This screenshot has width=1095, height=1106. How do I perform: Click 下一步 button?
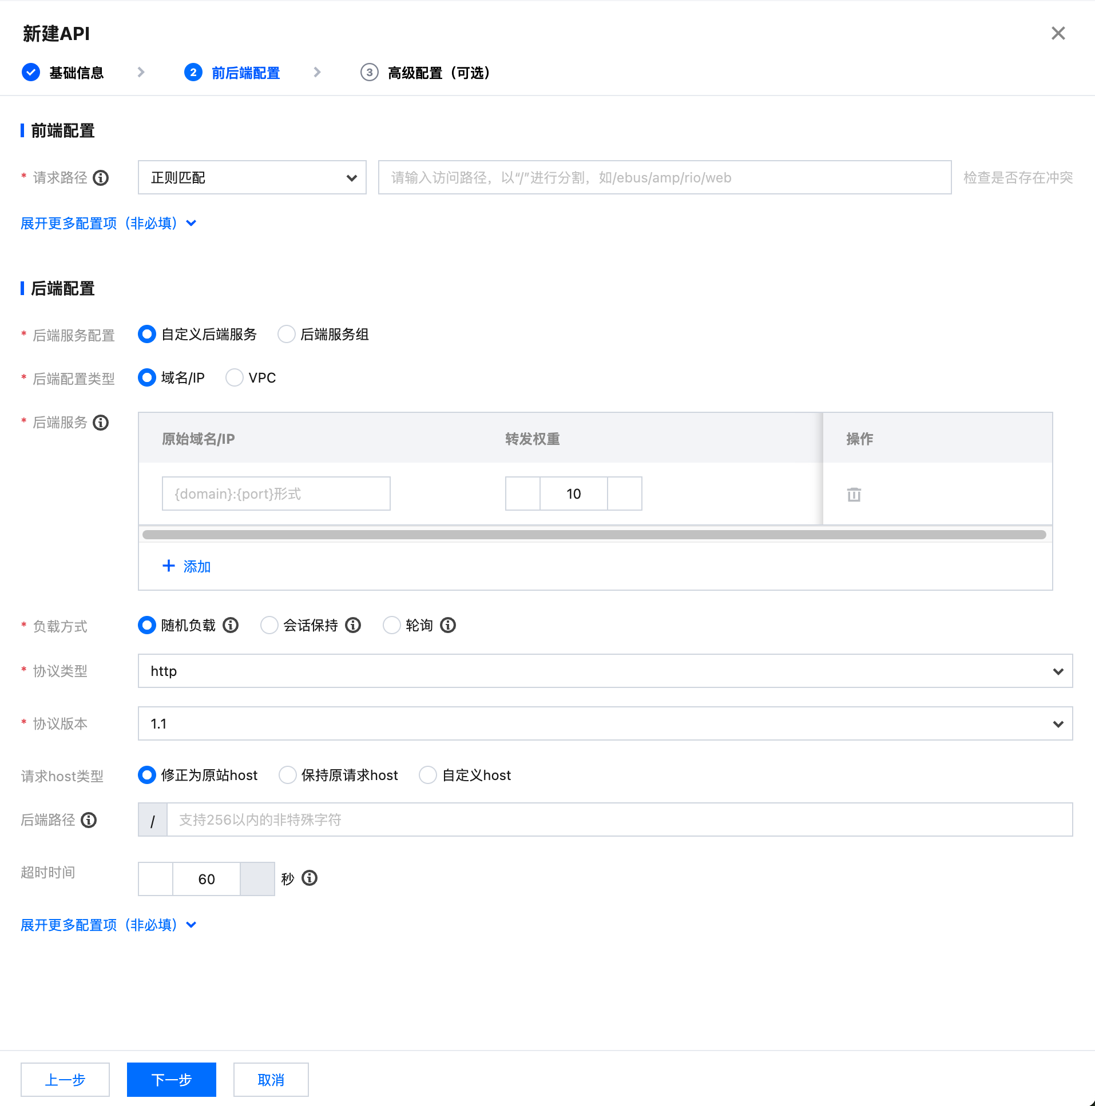point(171,1080)
